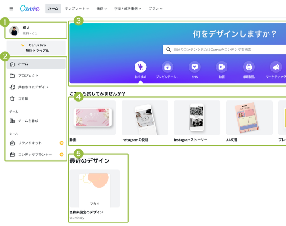Open the 名称未設定のデザイン thumbnail

point(94,188)
